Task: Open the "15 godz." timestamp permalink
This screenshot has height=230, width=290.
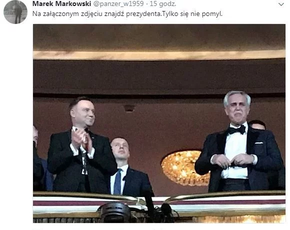Action: coord(163,3)
